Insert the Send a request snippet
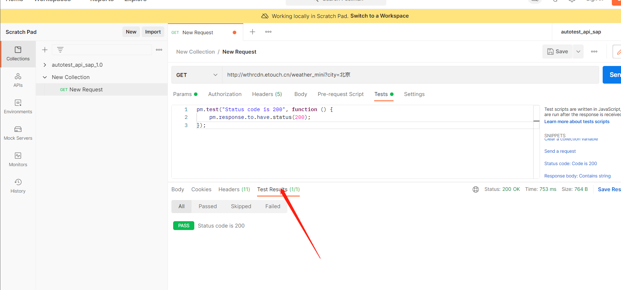 pyautogui.click(x=560, y=151)
